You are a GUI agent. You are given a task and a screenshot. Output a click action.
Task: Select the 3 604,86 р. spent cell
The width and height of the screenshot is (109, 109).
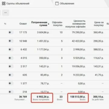point(43,32)
